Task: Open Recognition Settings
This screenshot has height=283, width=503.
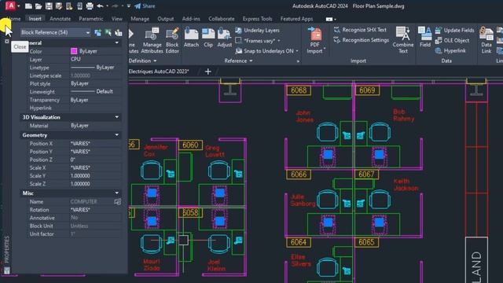Action: [362, 40]
